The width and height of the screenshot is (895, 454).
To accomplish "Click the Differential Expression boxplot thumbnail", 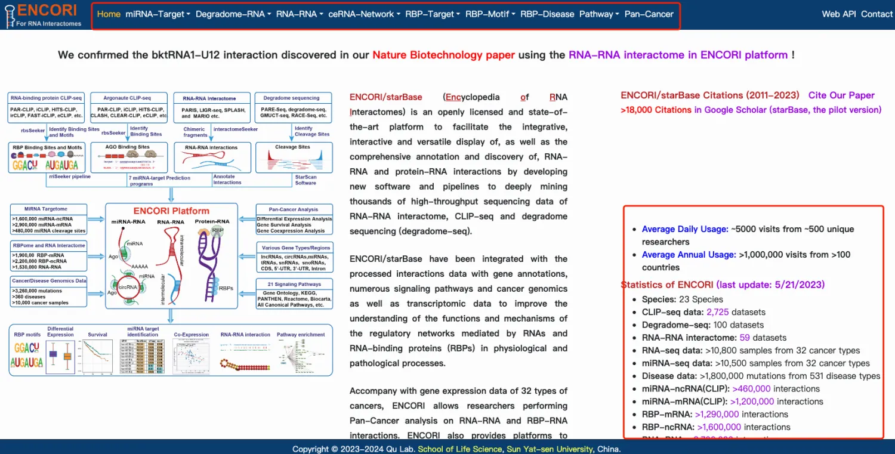I will pos(61,357).
